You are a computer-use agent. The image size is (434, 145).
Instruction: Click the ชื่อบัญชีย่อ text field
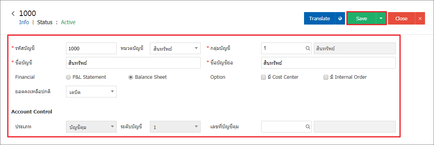(328, 63)
